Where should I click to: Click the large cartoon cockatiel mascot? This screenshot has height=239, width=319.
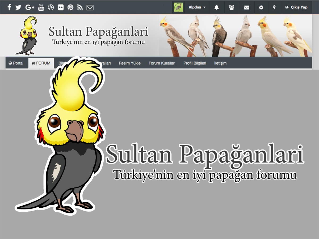coord(60,135)
